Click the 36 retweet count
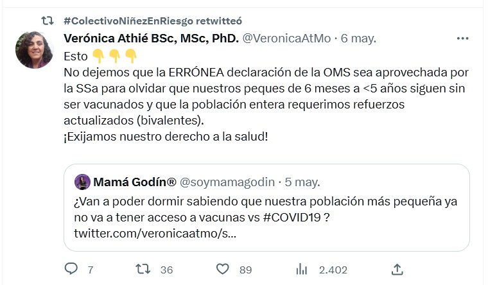 tap(166, 270)
